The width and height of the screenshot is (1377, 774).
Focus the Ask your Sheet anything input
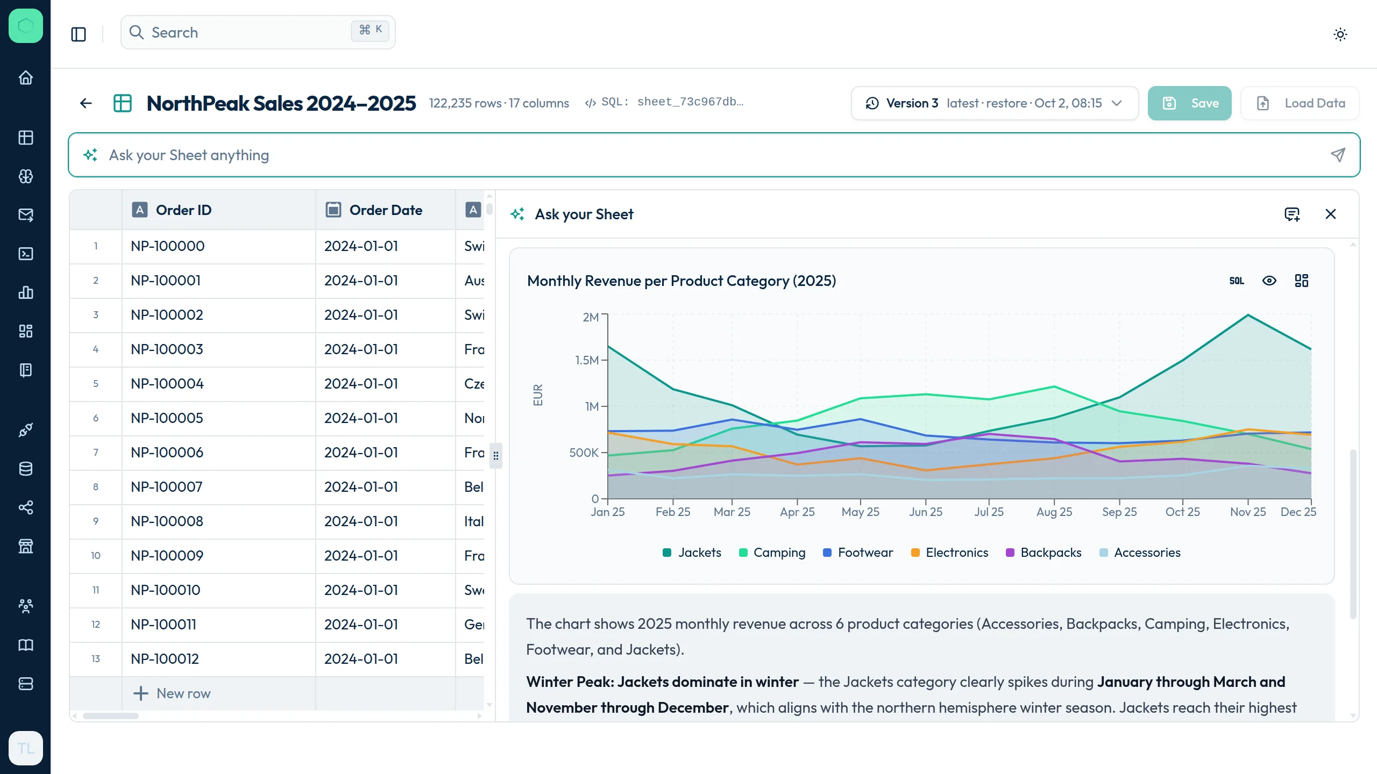tap(714, 155)
